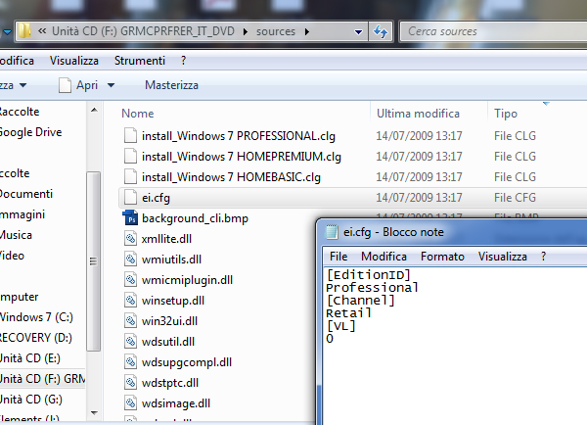The height and width of the screenshot is (425, 587).
Task: Click the DLL icon of wmiutils.dll
Action: [x=130, y=260]
